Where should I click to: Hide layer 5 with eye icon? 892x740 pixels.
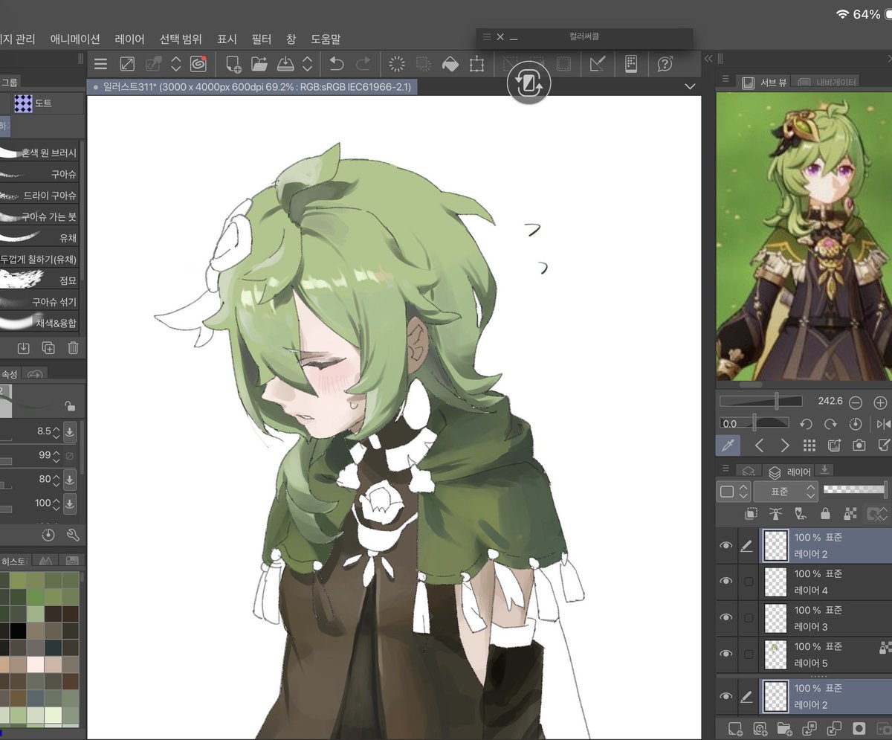click(x=725, y=654)
